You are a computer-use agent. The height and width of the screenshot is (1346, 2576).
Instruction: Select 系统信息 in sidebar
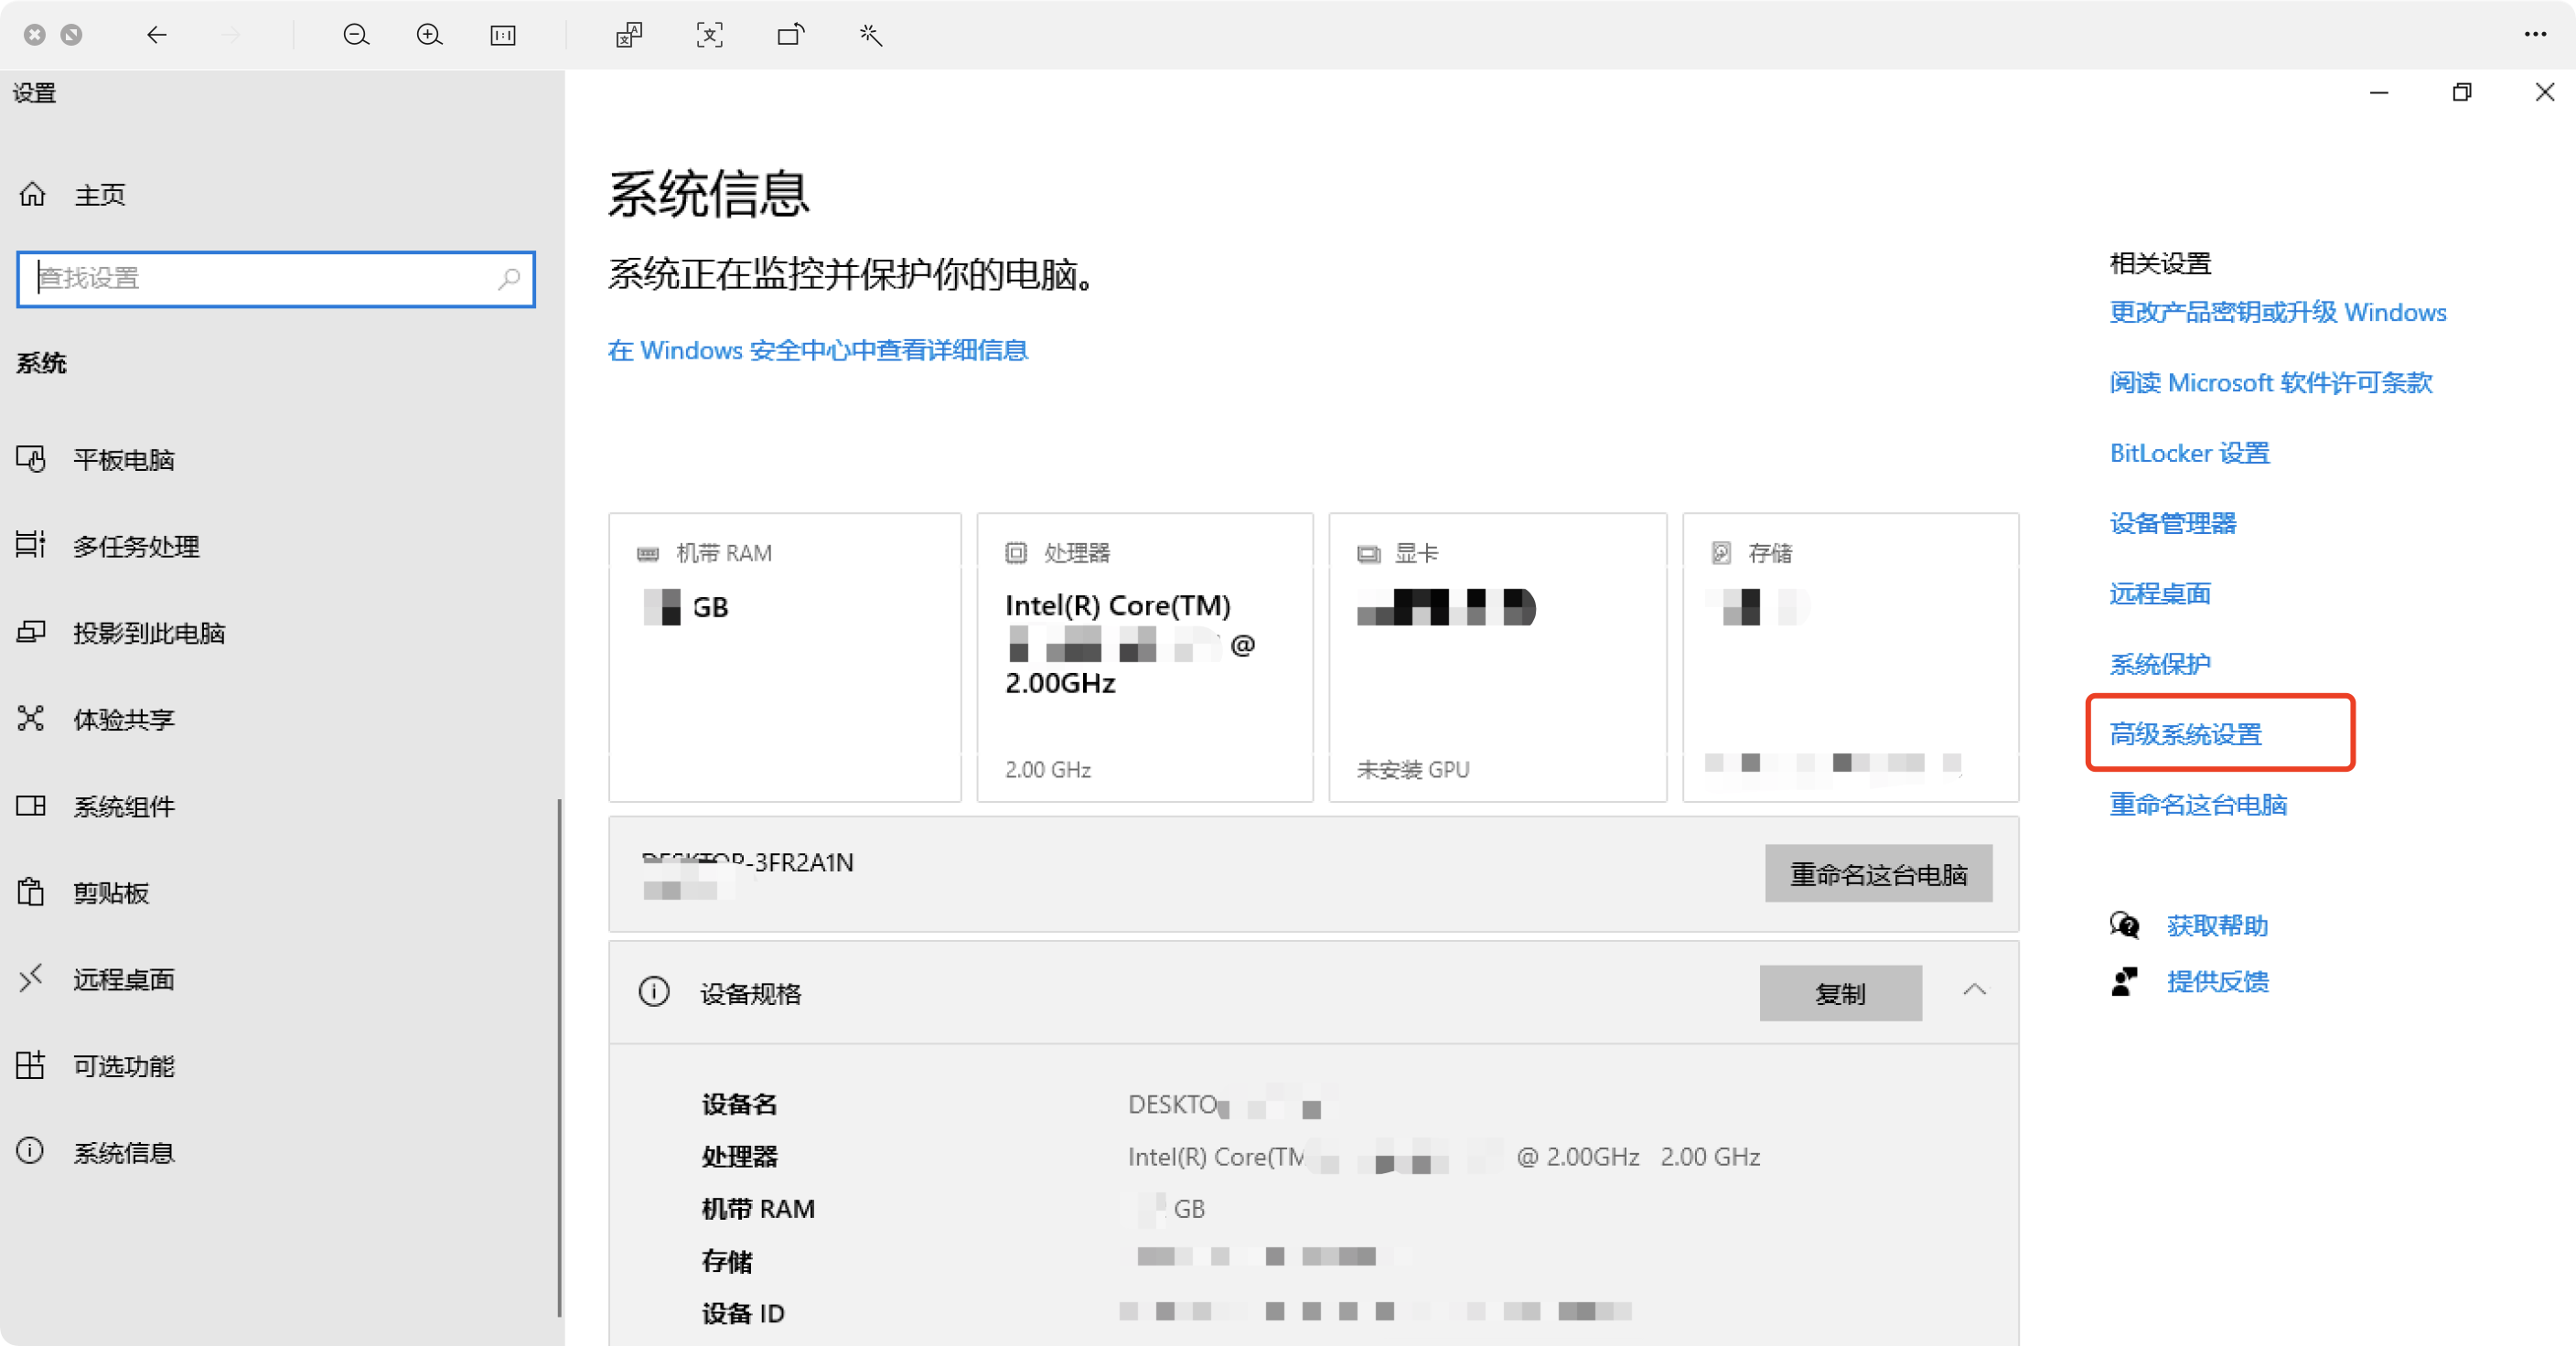(124, 1153)
